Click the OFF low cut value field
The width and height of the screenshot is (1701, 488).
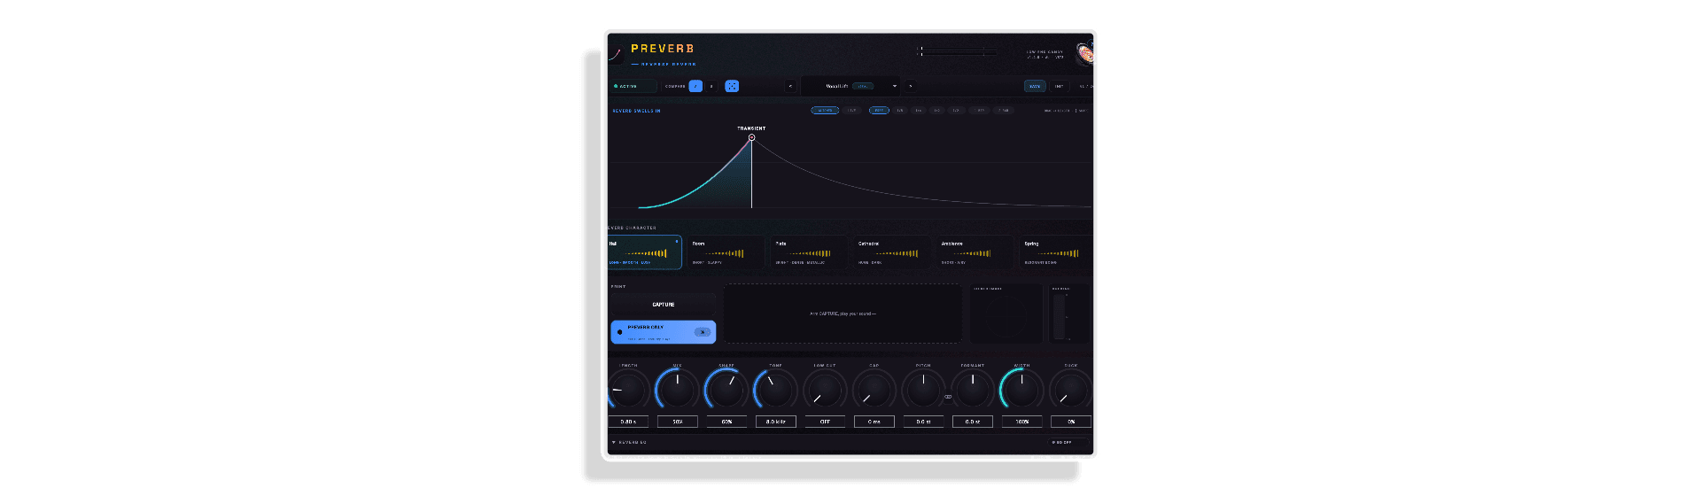point(825,422)
